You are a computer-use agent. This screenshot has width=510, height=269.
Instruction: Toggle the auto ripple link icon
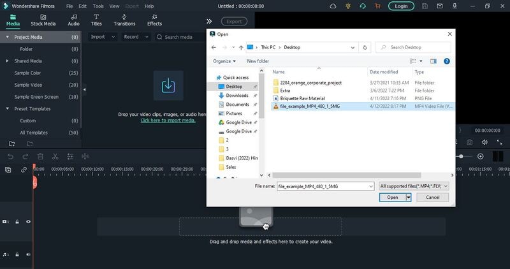pyautogui.click(x=24, y=170)
